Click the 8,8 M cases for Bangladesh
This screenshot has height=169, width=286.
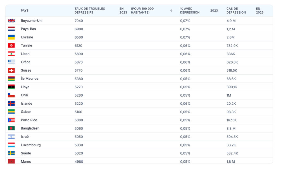pyautogui.click(x=231, y=128)
